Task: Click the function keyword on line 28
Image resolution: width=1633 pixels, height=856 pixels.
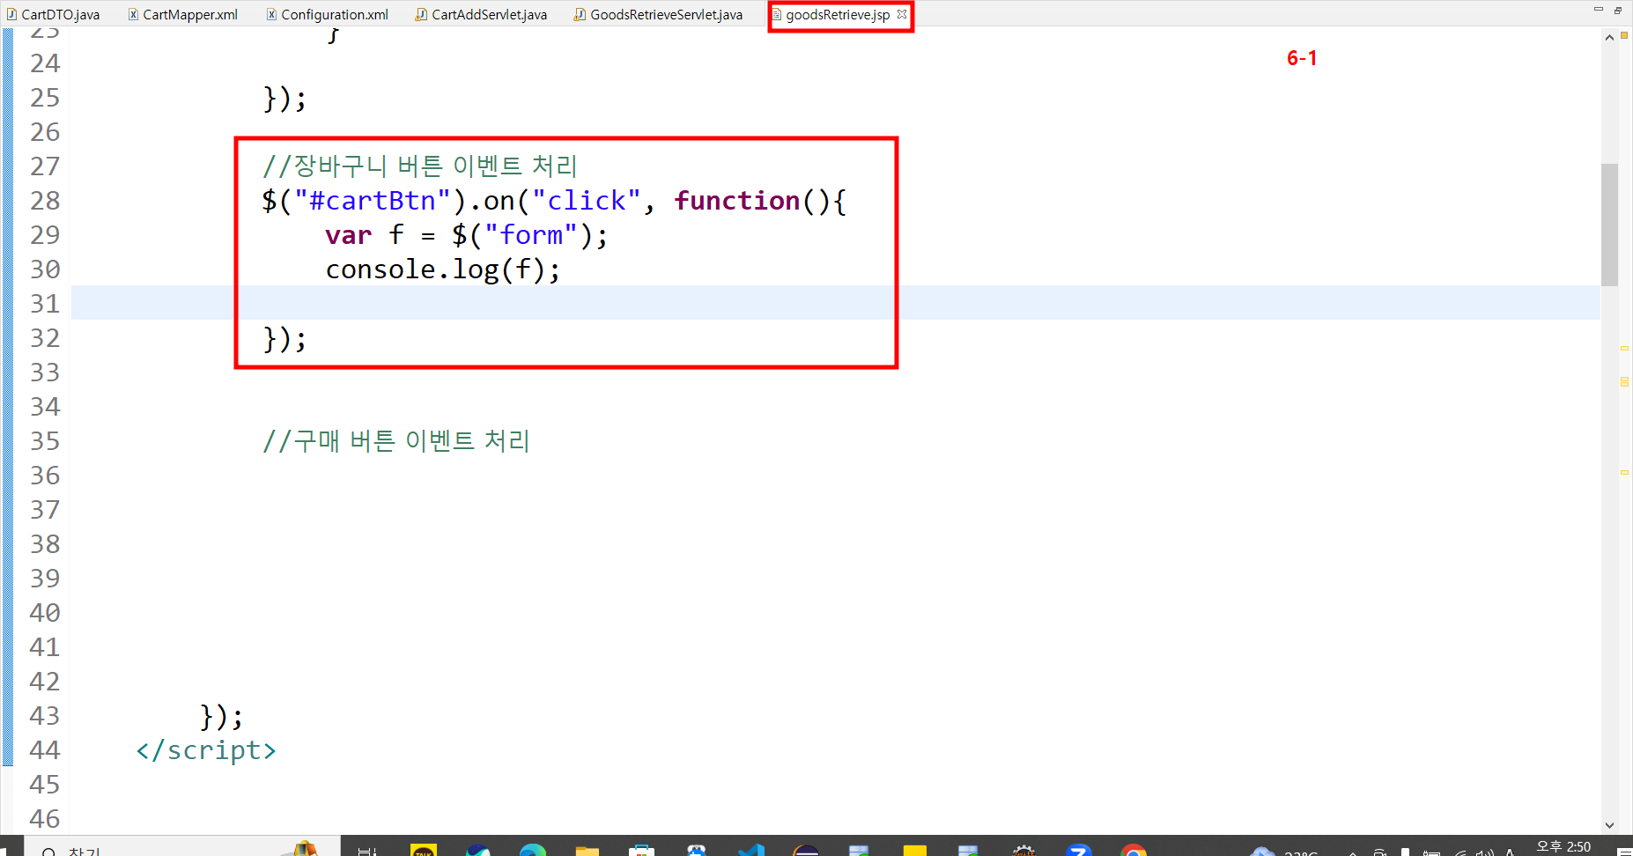Action: pyautogui.click(x=737, y=201)
